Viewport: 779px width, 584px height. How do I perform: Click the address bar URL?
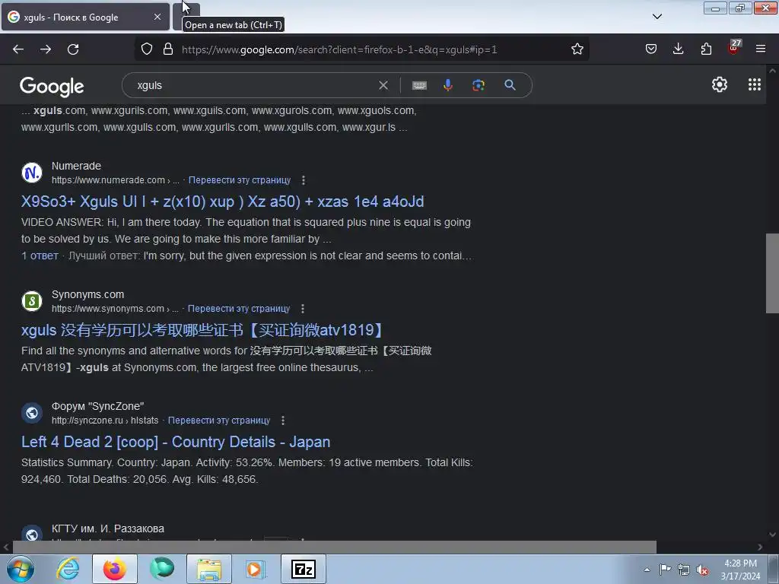click(339, 49)
